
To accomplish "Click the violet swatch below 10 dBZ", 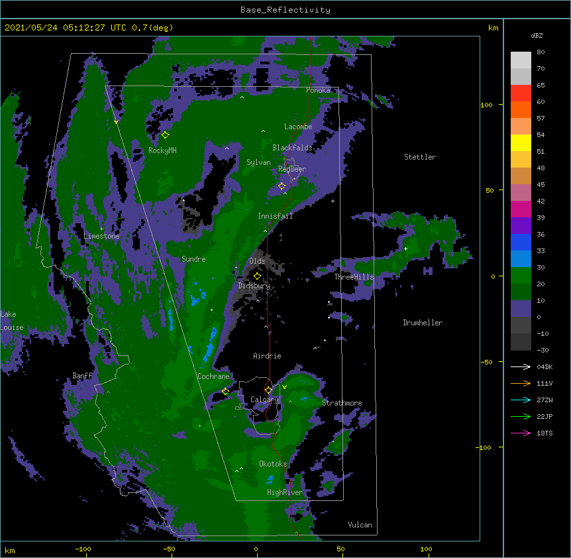I will 521,309.
